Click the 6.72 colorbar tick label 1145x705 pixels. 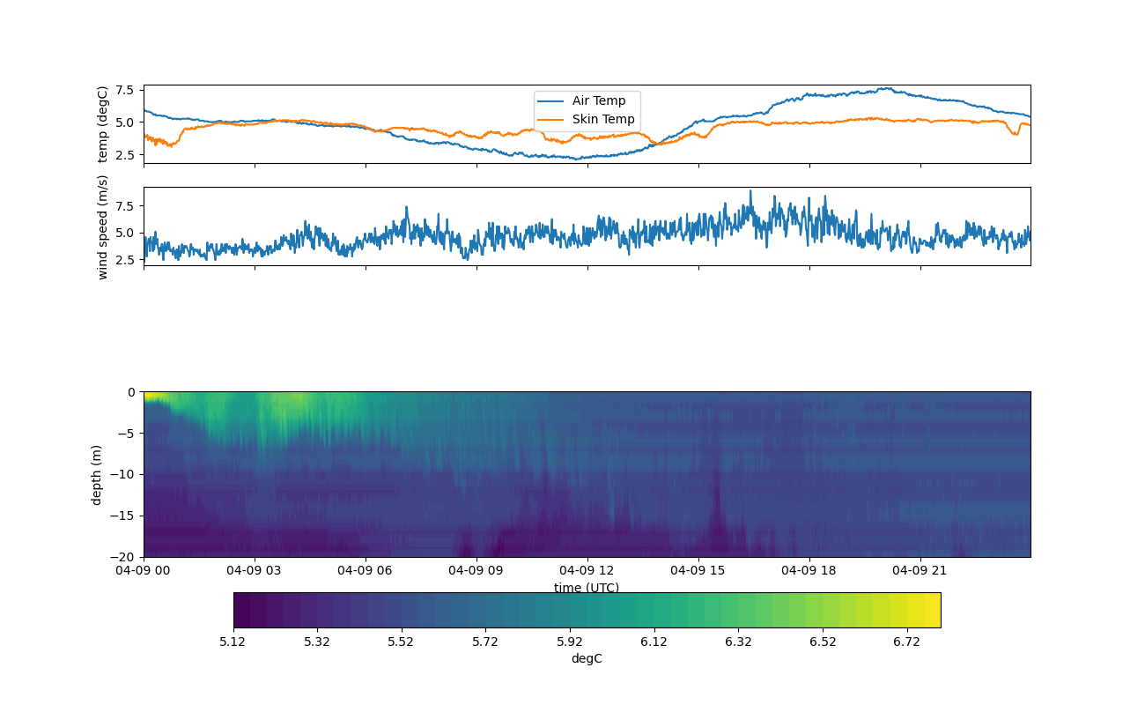click(906, 642)
